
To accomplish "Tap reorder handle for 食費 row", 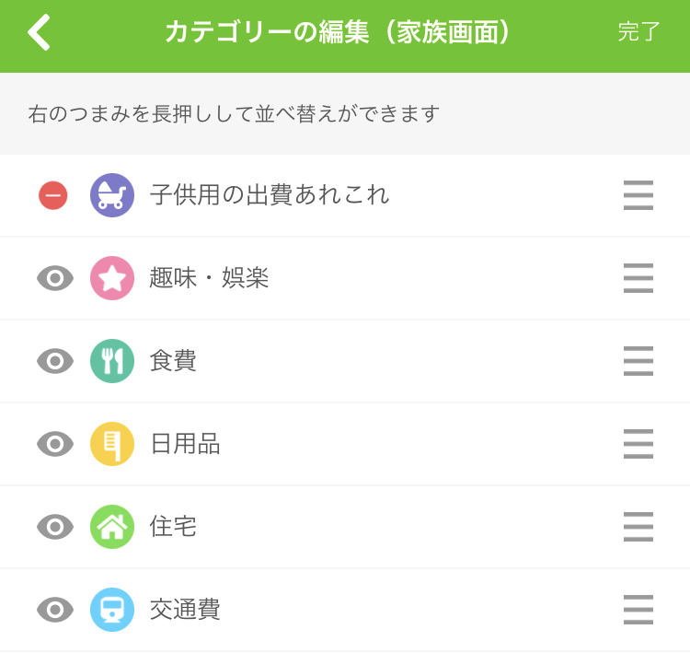I will pos(638,361).
